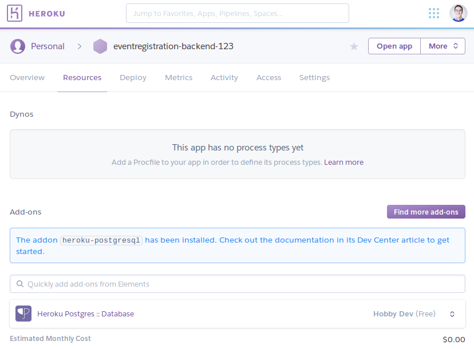Switch to the Overview tab
Viewport: 474px width, 349px height.
[27, 78]
